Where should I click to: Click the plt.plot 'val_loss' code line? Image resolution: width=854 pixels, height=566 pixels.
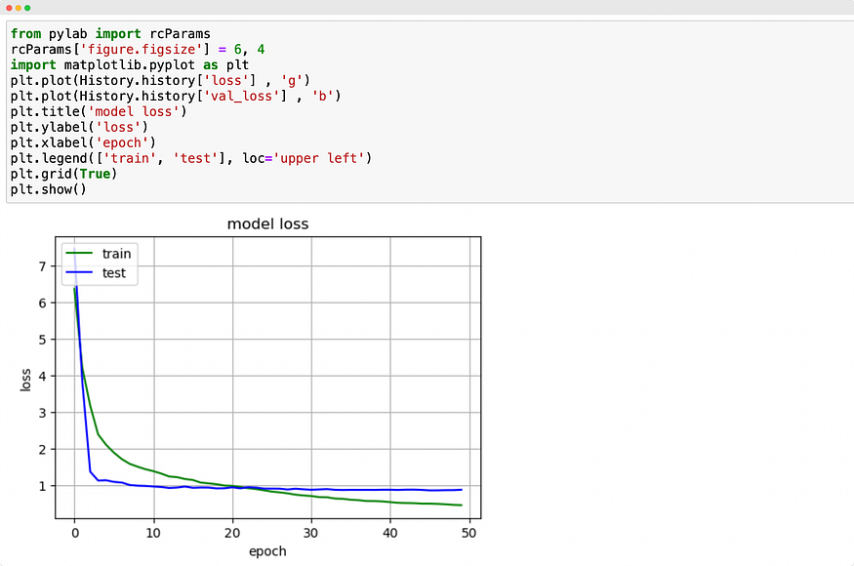click(x=176, y=96)
